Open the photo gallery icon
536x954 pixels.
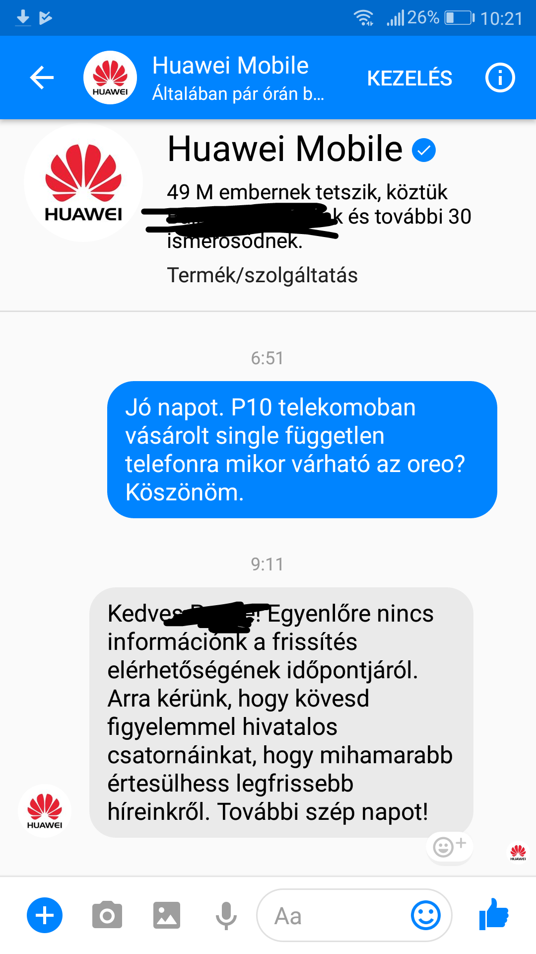[x=167, y=915]
